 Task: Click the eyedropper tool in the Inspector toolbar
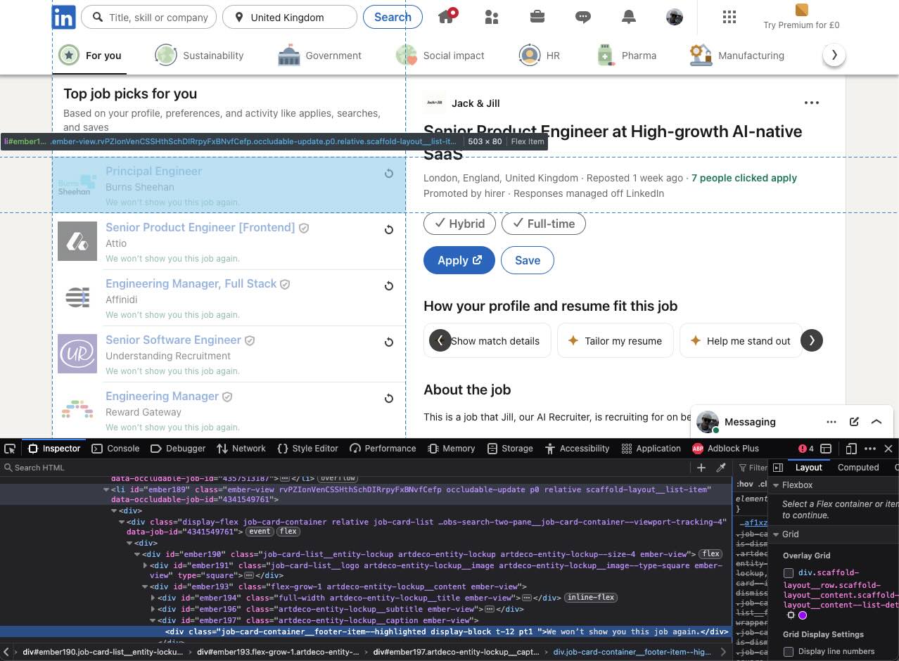pyautogui.click(x=722, y=467)
